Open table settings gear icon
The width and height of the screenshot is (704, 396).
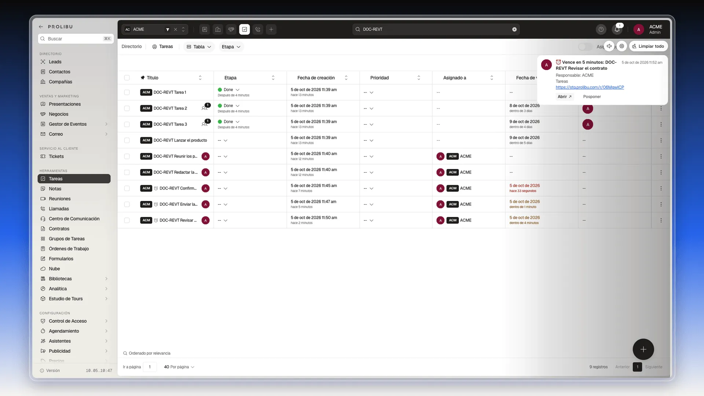(622, 46)
